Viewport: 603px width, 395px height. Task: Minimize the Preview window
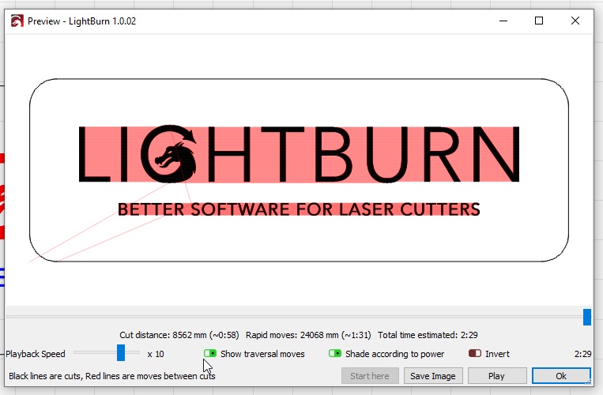[503, 21]
